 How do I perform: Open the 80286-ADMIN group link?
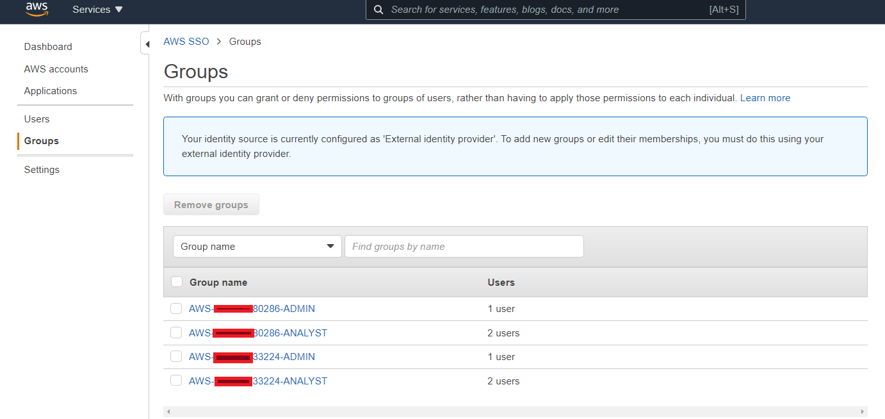pos(252,309)
